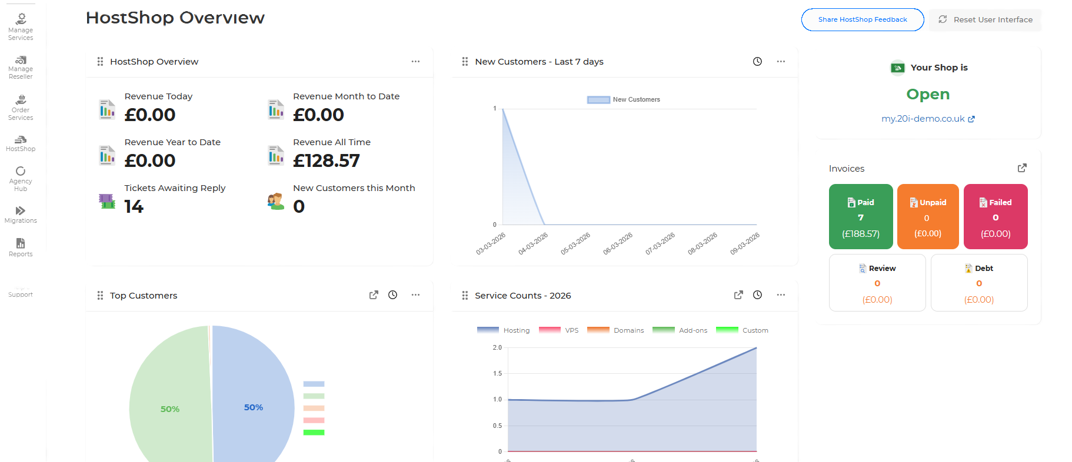Grab the Service Counts widget drag handle
This screenshot has width=1072, height=462.
(x=465, y=295)
